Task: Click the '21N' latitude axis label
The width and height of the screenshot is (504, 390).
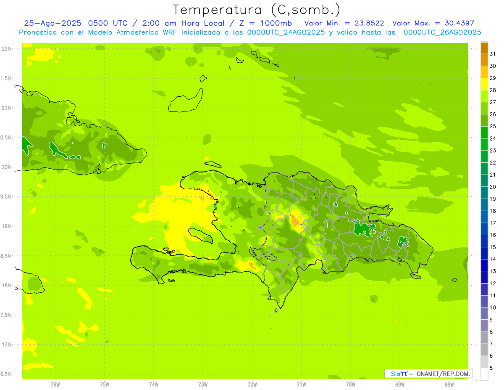Action: 6,108
